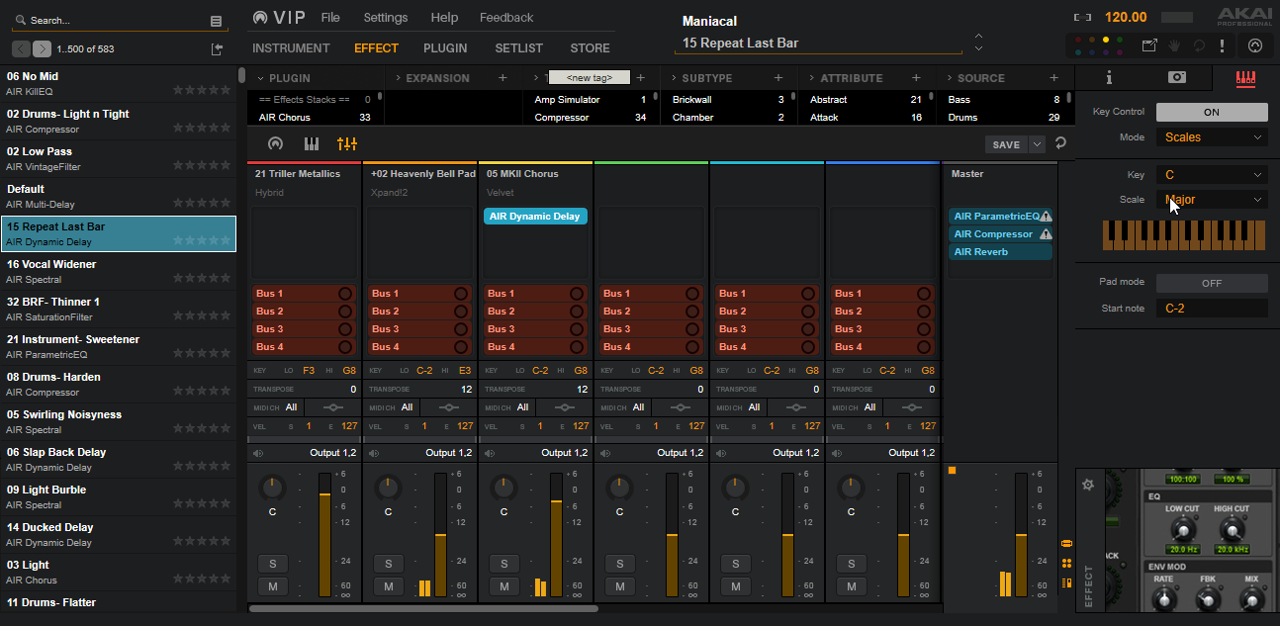This screenshot has height=626, width=1280.
Task: Collapse the SOURCE filter column
Action: [949, 78]
